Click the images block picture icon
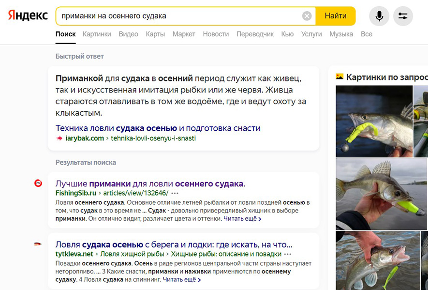 tap(339, 77)
